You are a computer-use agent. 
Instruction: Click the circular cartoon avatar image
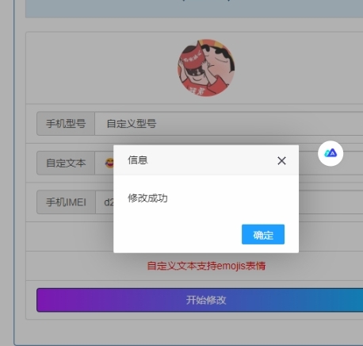tap(206, 68)
